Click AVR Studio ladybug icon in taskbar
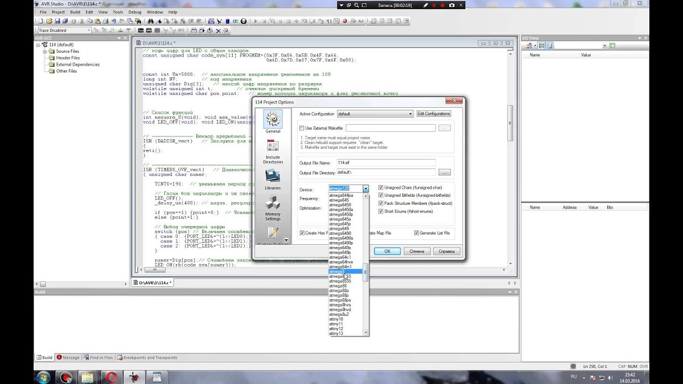Image resolution: width=683 pixels, height=384 pixels. [x=133, y=377]
